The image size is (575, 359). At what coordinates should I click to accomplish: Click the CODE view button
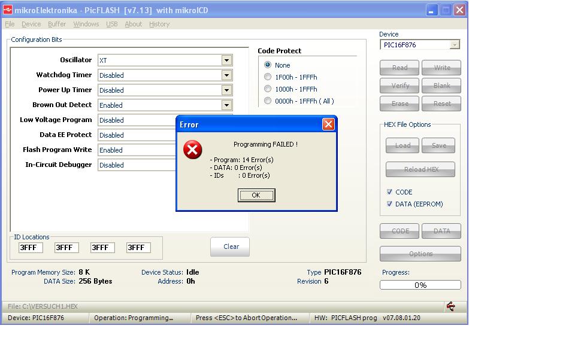[x=400, y=231]
